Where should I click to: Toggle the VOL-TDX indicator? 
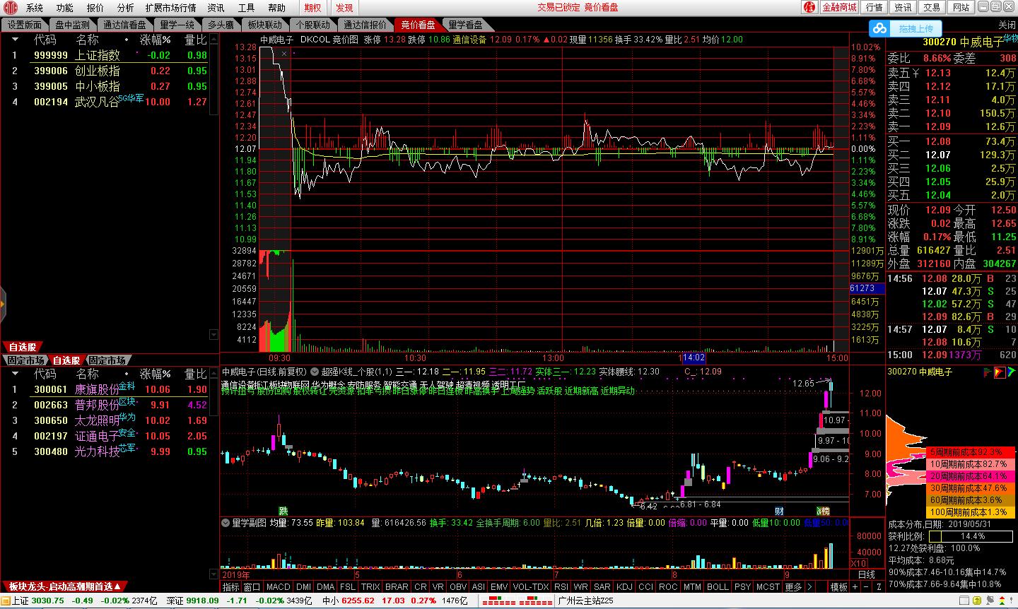530,587
